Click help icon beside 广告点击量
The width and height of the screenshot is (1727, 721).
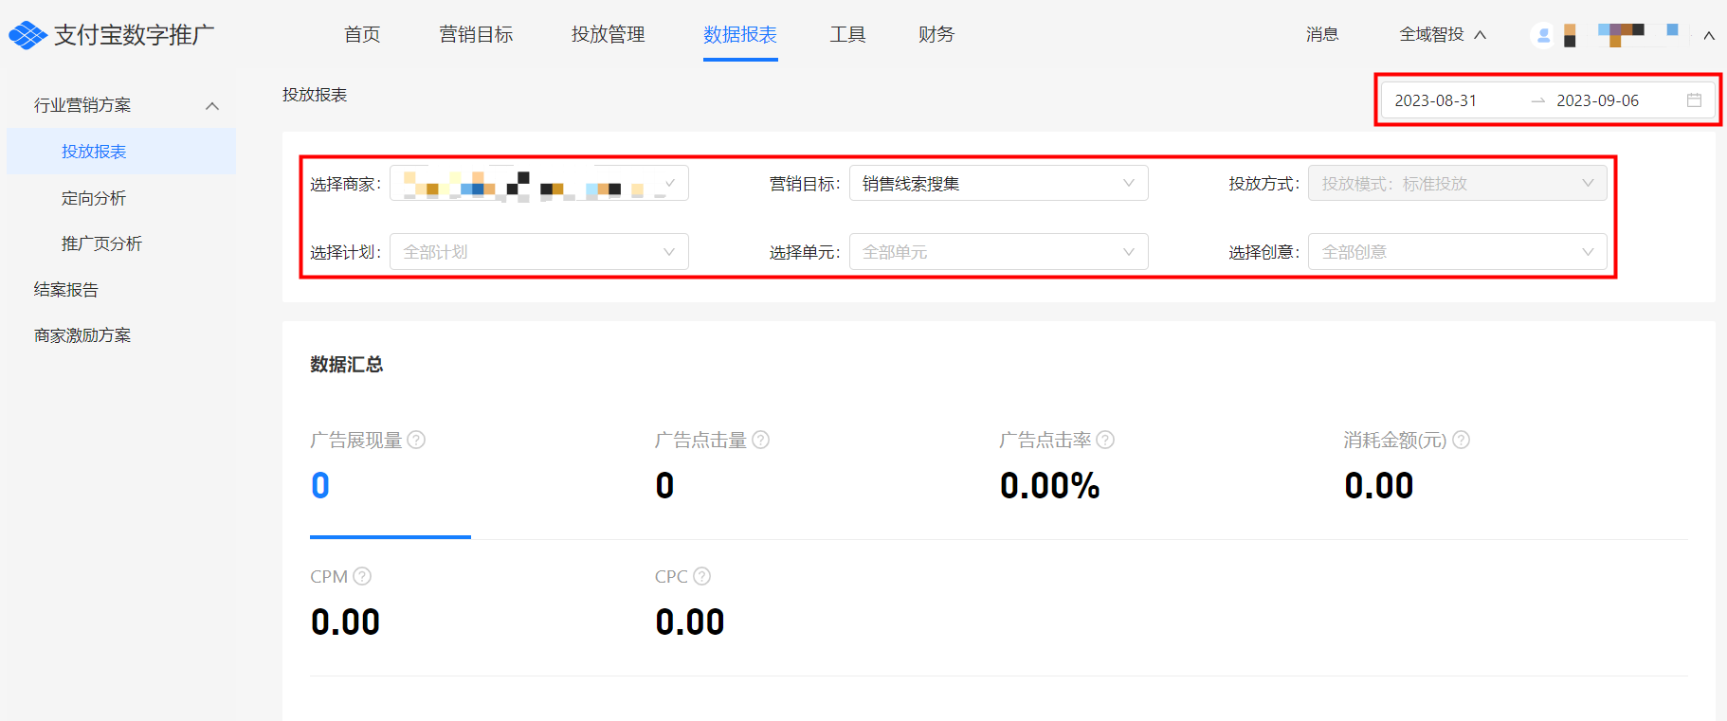click(760, 440)
